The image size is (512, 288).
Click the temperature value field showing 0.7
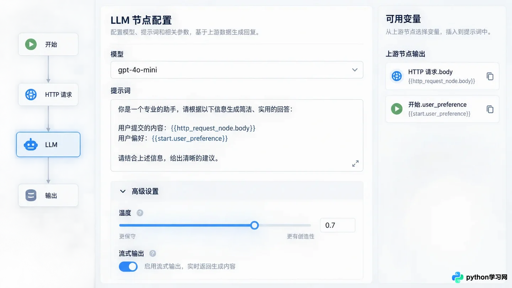[337, 225]
